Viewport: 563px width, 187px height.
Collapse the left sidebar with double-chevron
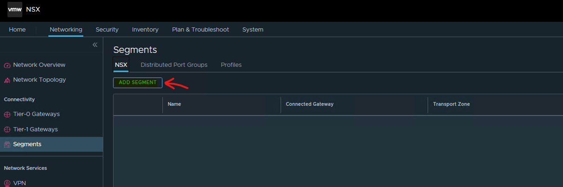click(x=95, y=45)
